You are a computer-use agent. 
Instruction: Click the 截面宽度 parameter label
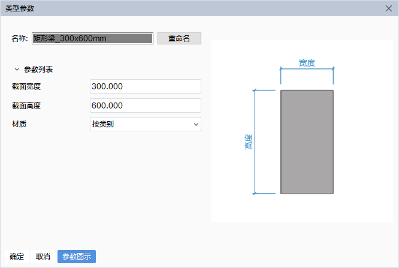pos(26,86)
